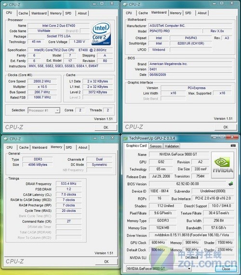Click the BIOS save chip icon in GPU-Z

(x=231, y=184)
